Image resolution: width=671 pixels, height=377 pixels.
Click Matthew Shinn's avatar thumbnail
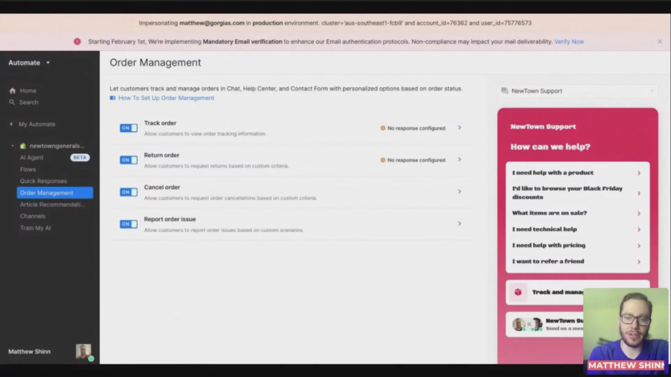(84, 351)
